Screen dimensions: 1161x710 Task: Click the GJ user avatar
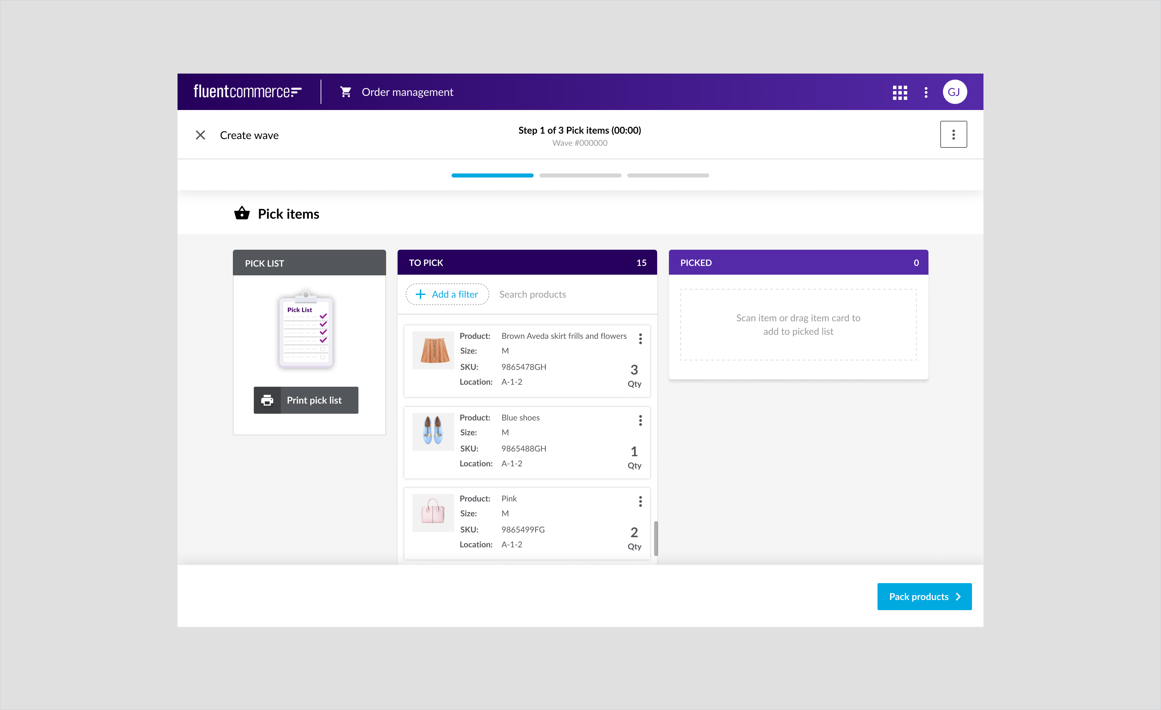point(954,92)
